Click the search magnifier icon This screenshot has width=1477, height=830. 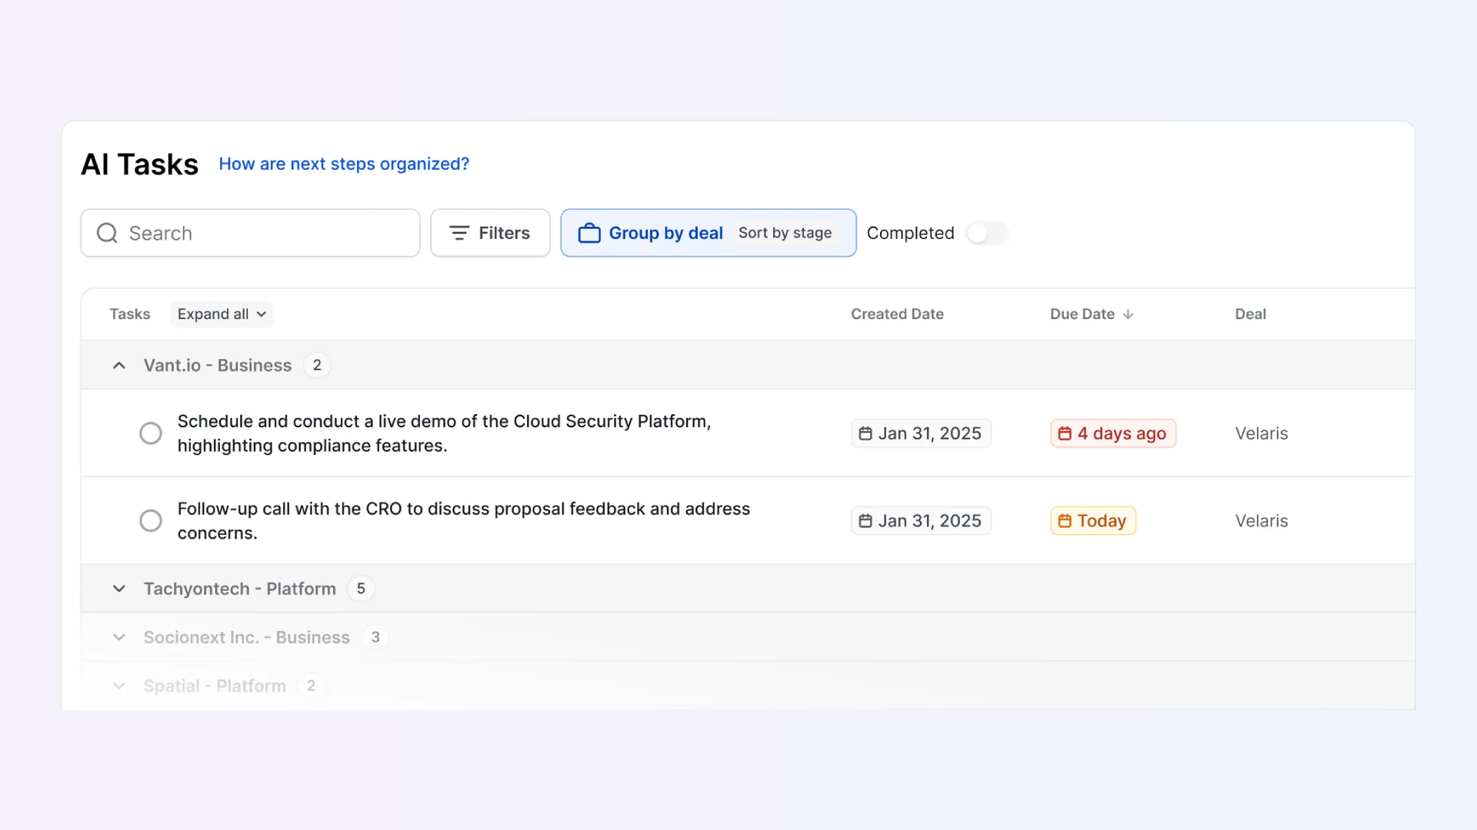tap(107, 233)
